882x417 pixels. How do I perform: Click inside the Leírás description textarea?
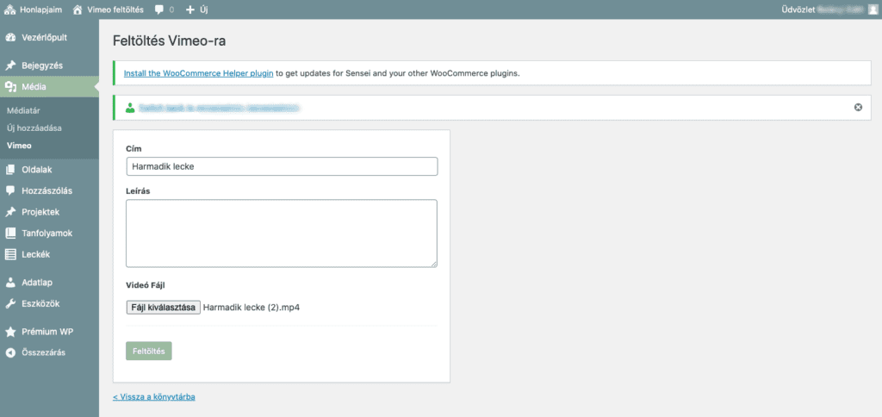pyautogui.click(x=282, y=233)
